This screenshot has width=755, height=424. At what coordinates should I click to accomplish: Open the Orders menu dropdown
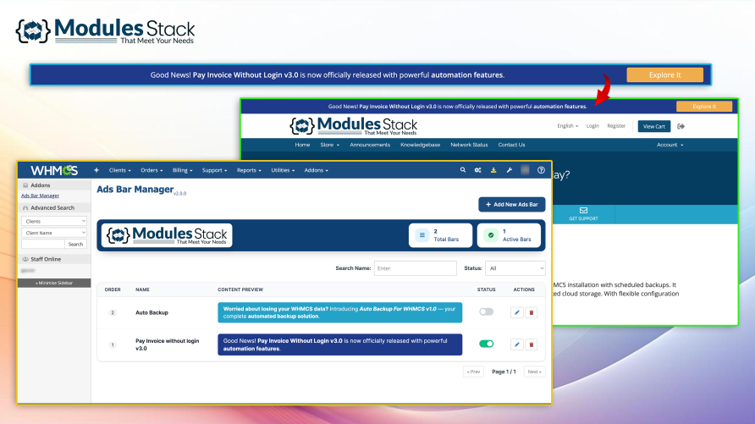pyautogui.click(x=152, y=170)
